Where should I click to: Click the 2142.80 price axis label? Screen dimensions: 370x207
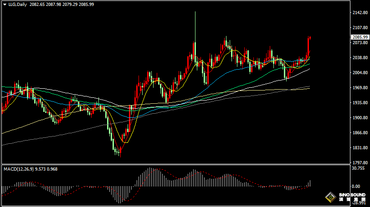coord(360,13)
